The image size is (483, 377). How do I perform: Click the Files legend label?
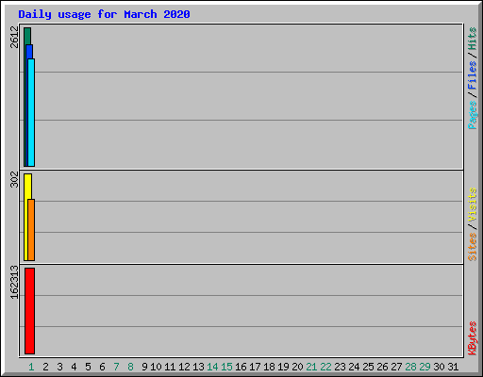472,75
